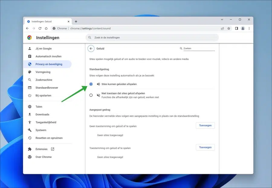Open Vormgeving settings
The height and width of the screenshot is (188, 272).
47,72
